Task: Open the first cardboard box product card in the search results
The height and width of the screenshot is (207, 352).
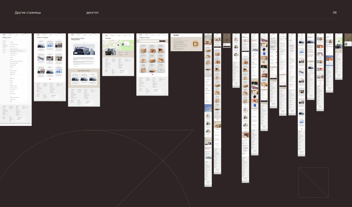Action: click(x=143, y=49)
